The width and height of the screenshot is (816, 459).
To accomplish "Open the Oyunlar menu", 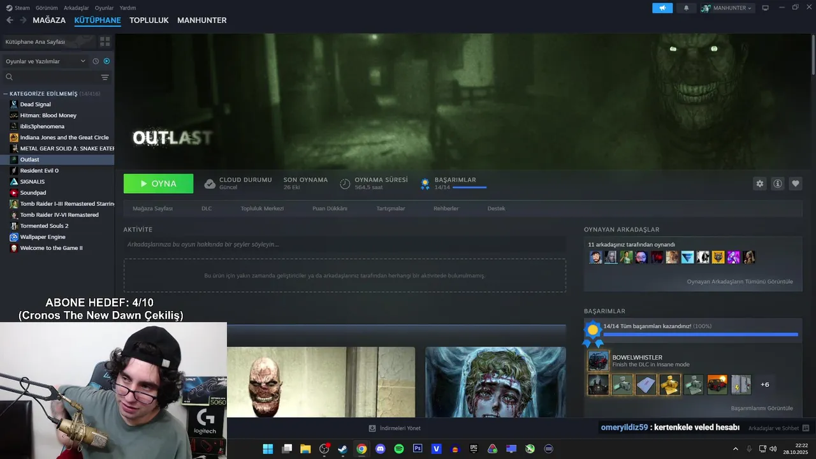I will [104, 8].
